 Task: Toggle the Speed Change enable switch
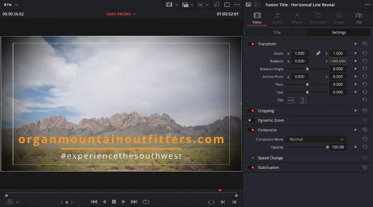coord(251,158)
